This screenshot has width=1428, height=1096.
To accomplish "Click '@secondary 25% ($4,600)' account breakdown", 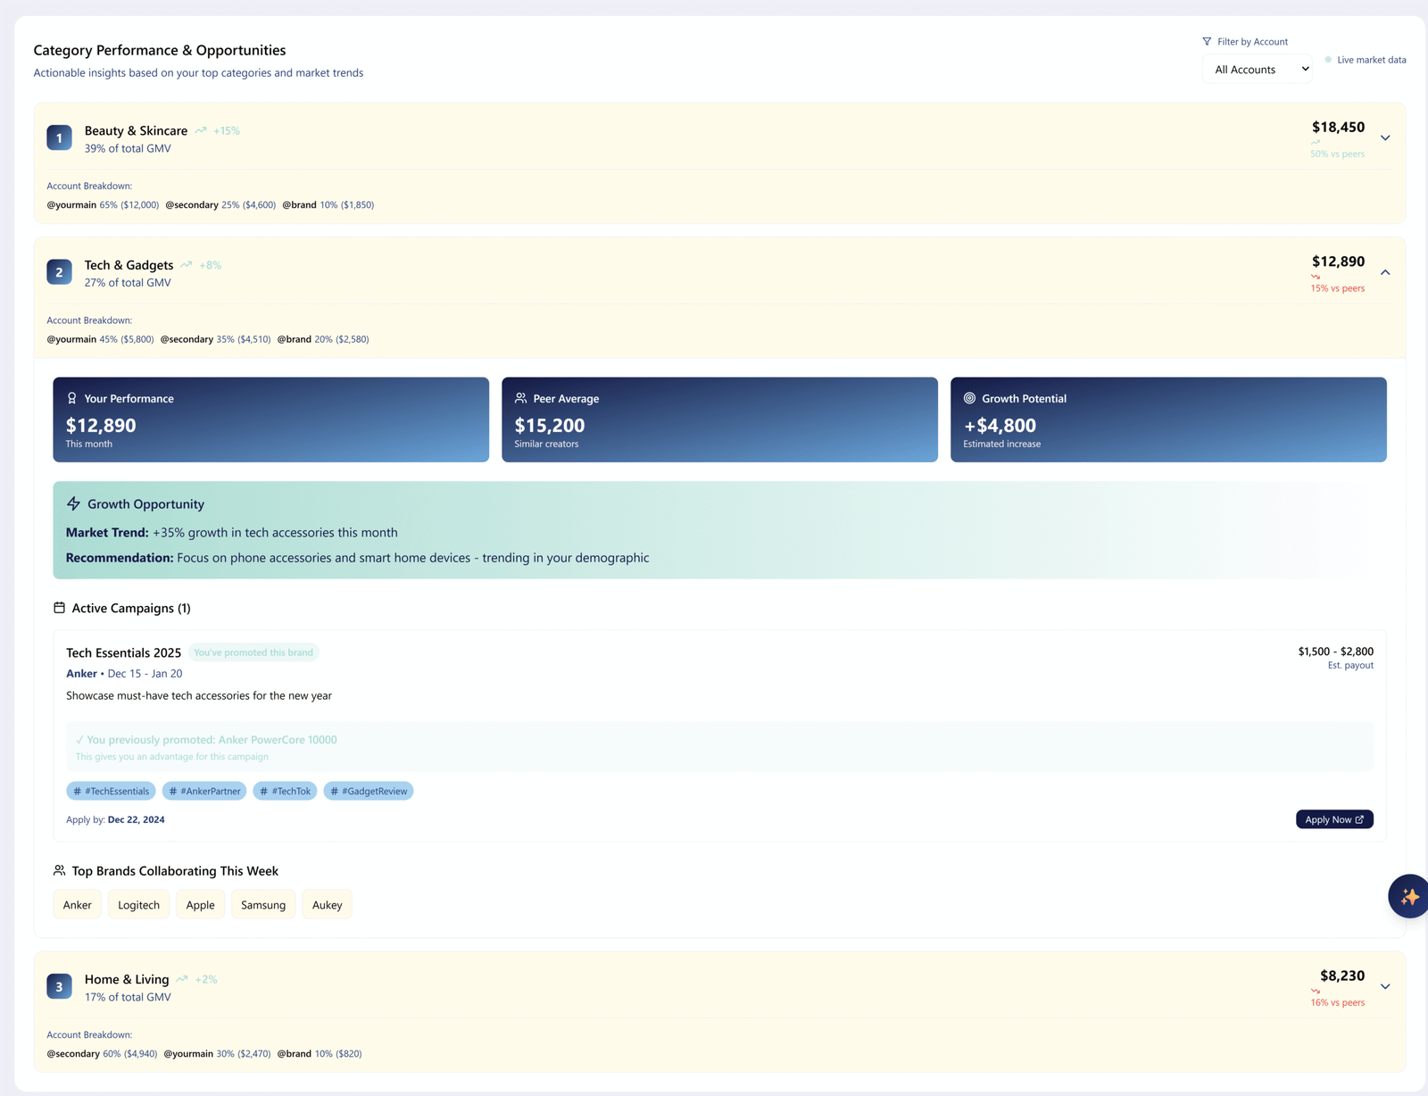I will click(x=220, y=204).
